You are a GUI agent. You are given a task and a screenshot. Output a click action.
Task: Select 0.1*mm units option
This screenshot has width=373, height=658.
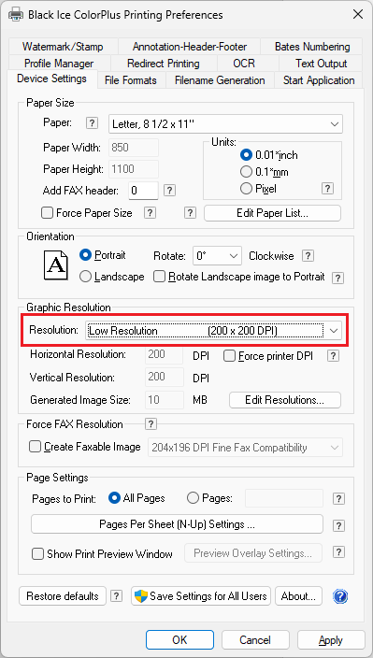(x=246, y=172)
